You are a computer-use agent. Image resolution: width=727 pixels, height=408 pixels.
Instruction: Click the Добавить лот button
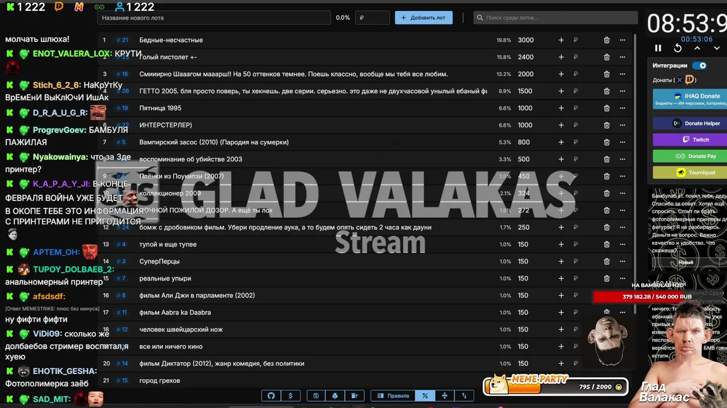(424, 18)
